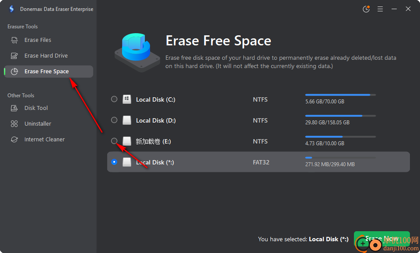Viewport: 420px width, 253px height.
Task: Close the Donemax Data Eraser window
Action: coord(408,9)
